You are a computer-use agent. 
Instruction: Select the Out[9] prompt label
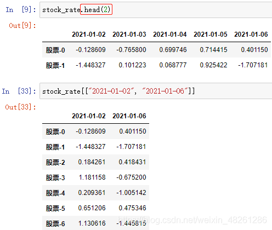pyautogui.click(x=22, y=25)
